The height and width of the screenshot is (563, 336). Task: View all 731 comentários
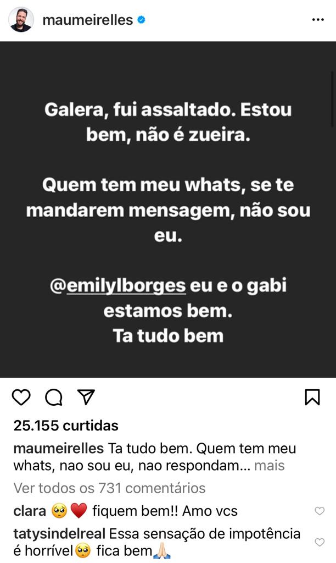pos(109,488)
